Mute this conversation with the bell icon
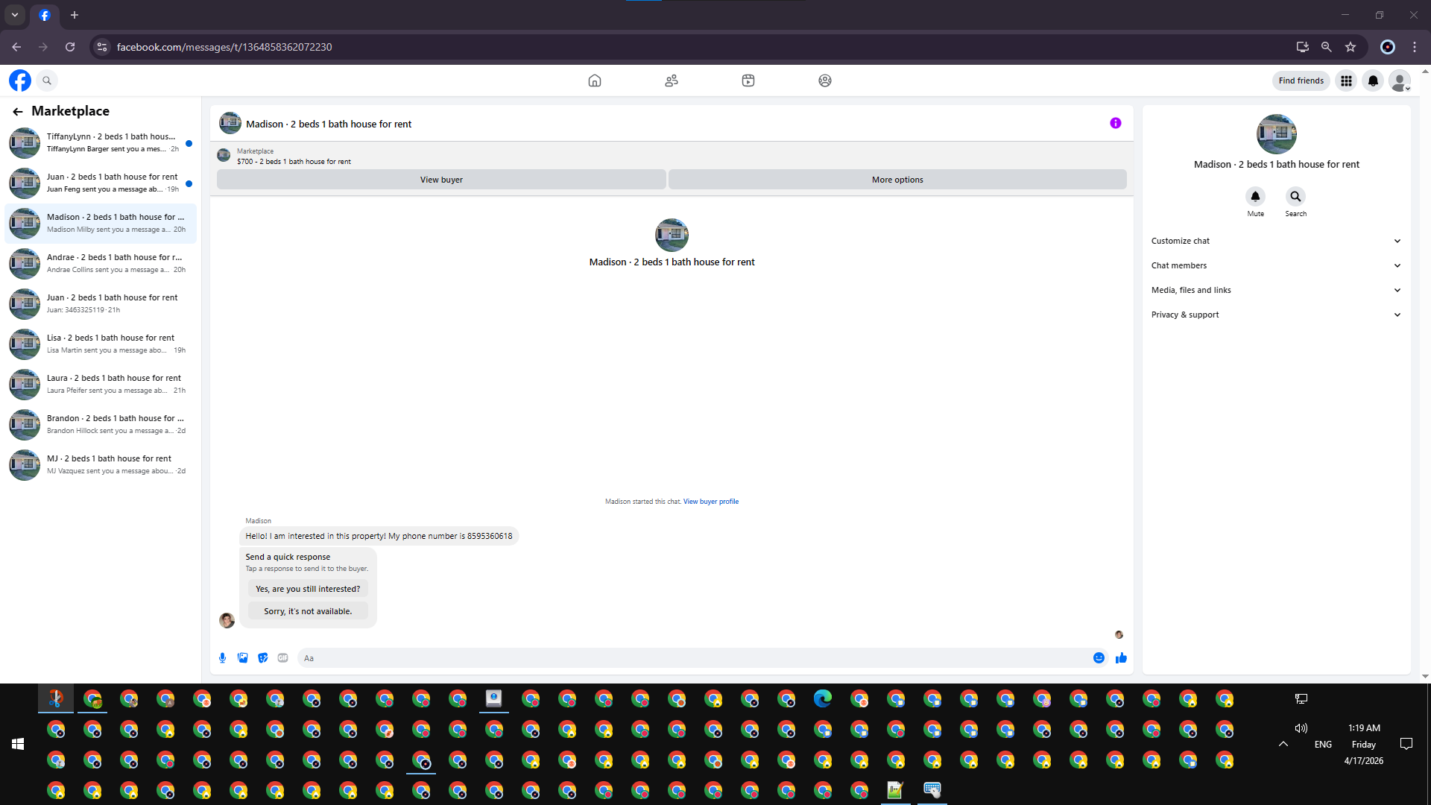The width and height of the screenshot is (1431, 805). coord(1255,197)
